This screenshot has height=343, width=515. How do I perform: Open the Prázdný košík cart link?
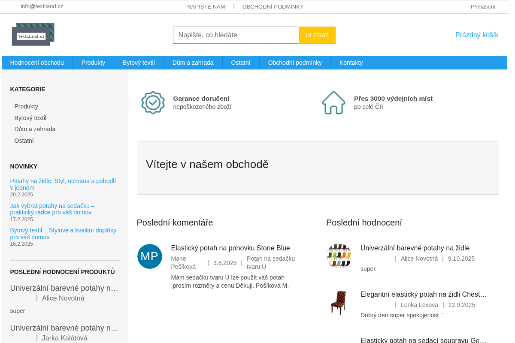click(477, 35)
